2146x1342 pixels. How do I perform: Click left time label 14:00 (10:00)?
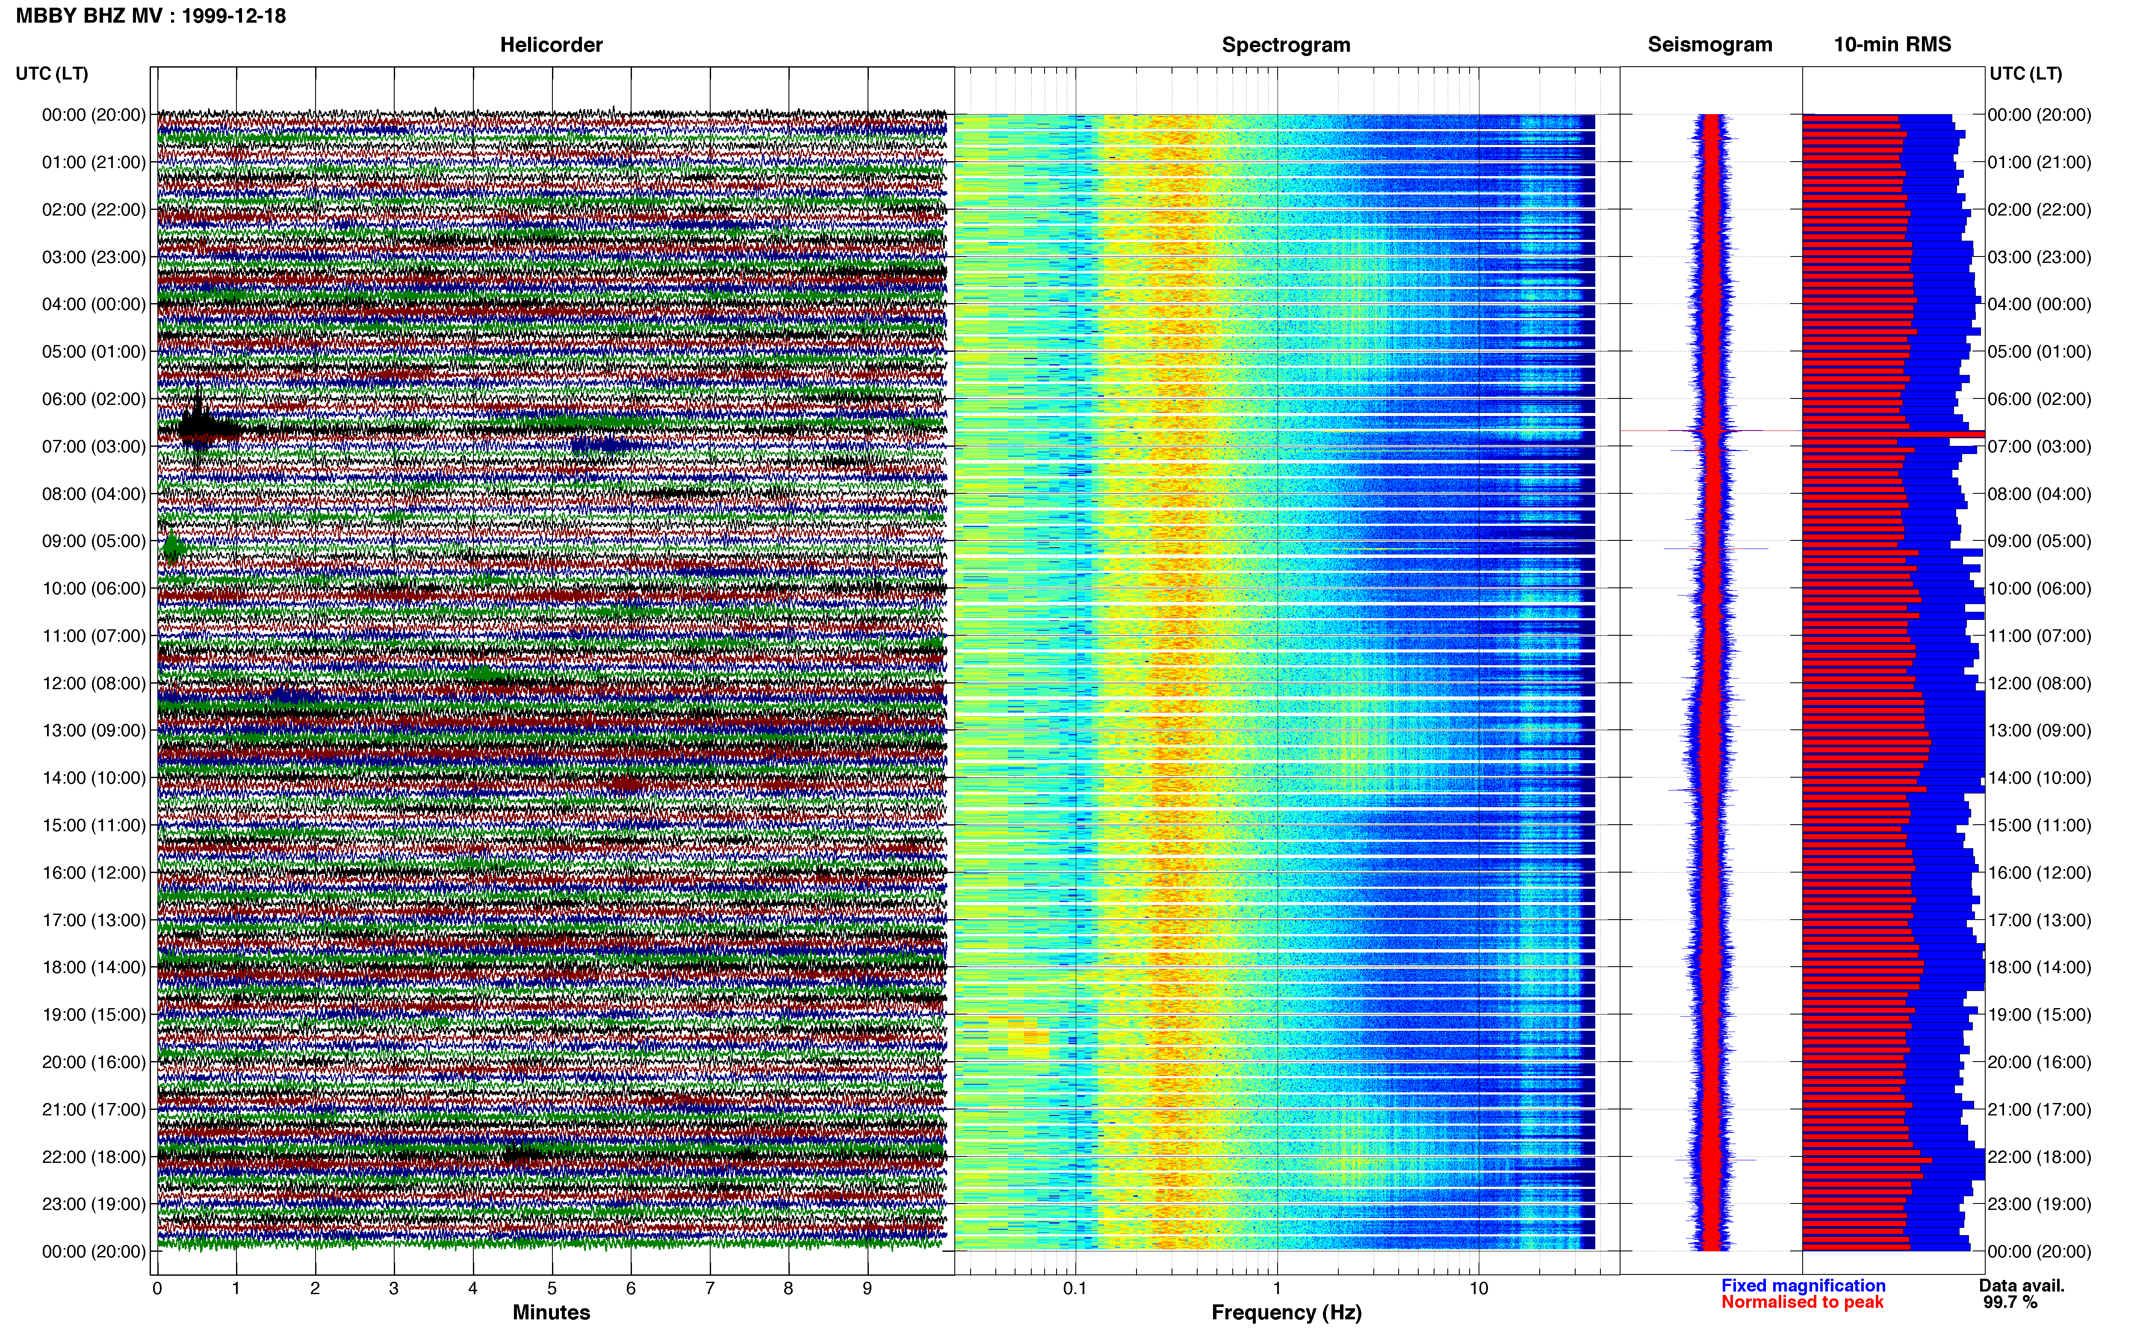tap(94, 779)
